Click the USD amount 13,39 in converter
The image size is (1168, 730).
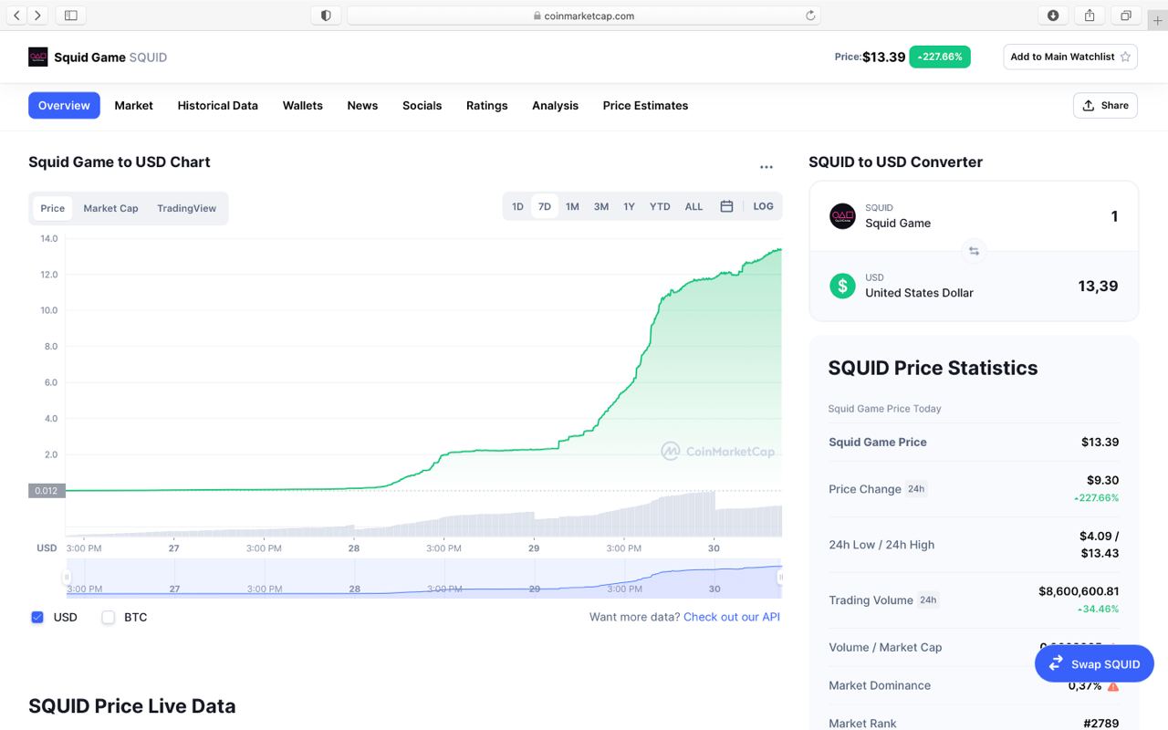(1098, 286)
